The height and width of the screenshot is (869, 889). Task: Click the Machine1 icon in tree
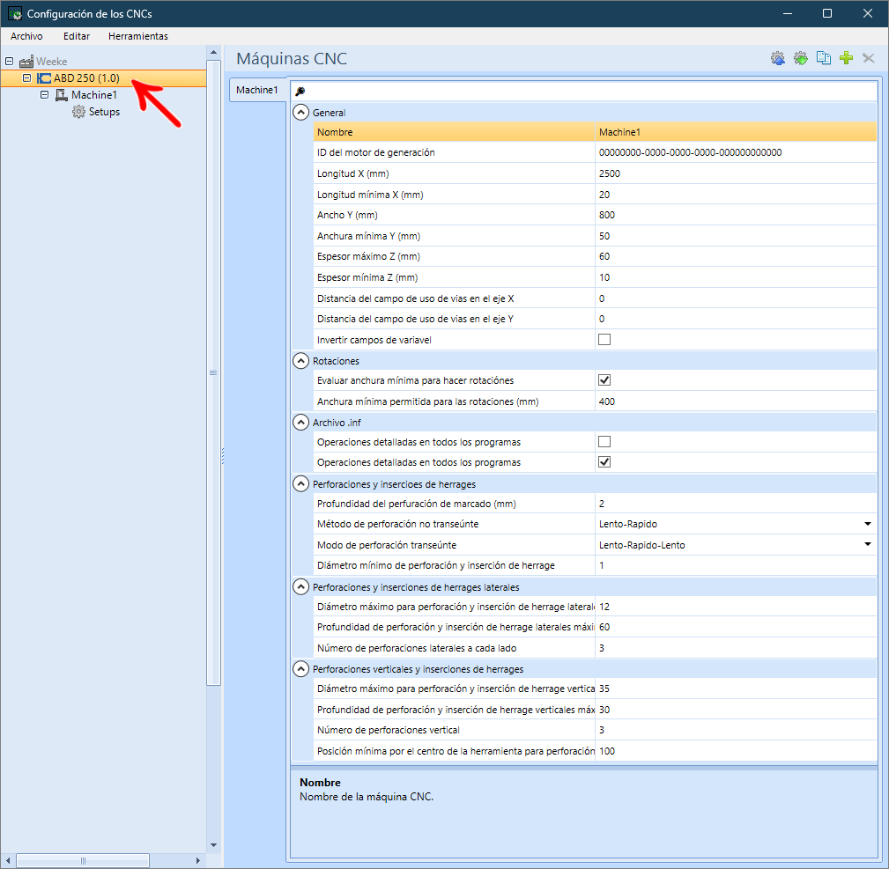click(x=61, y=95)
